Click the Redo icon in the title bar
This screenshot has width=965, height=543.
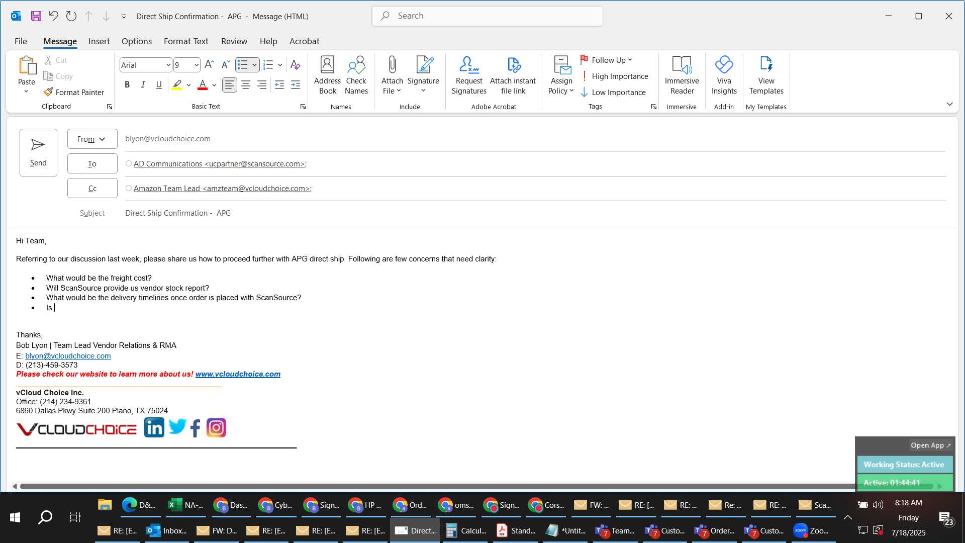tap(71, 16)
